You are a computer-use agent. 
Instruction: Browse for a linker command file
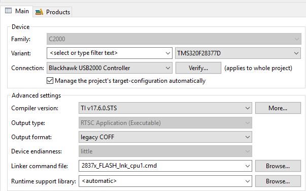click(x=278, y=166)
